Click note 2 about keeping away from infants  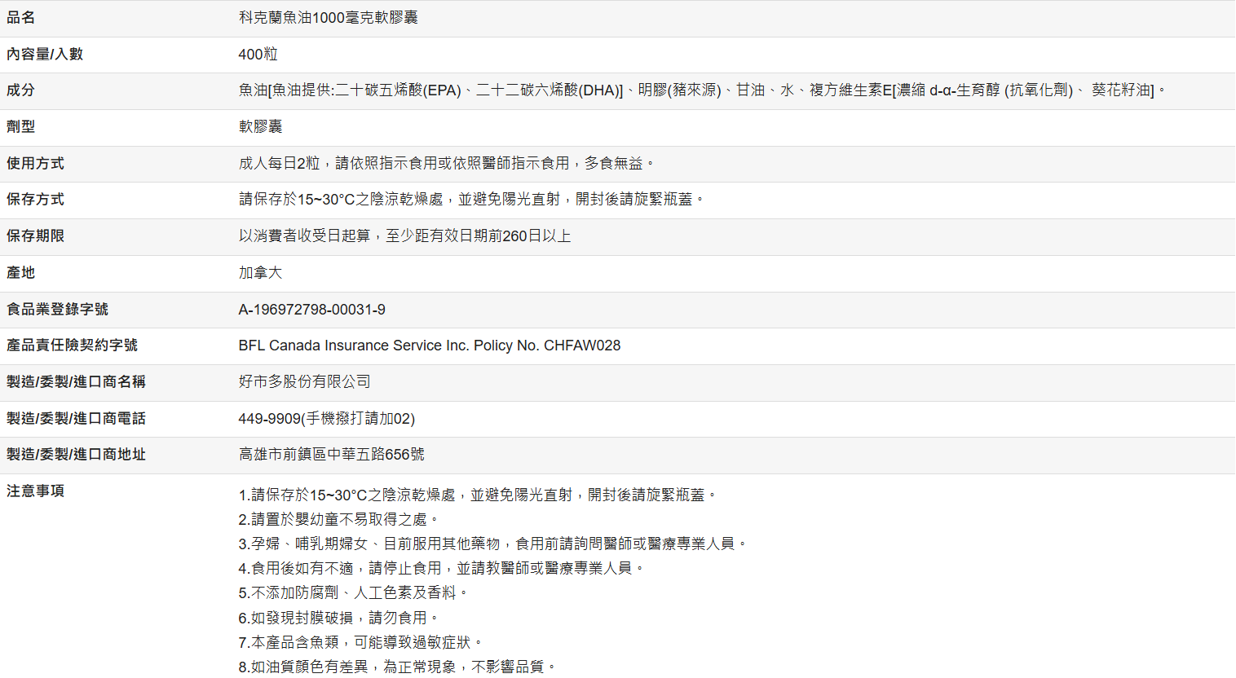tap(338, 520)
